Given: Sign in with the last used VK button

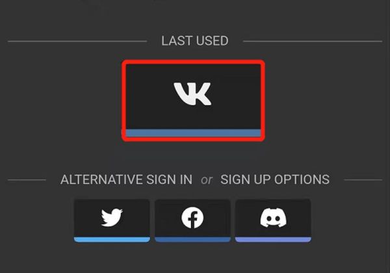Looking at the screenshot, I should (193, 101).
